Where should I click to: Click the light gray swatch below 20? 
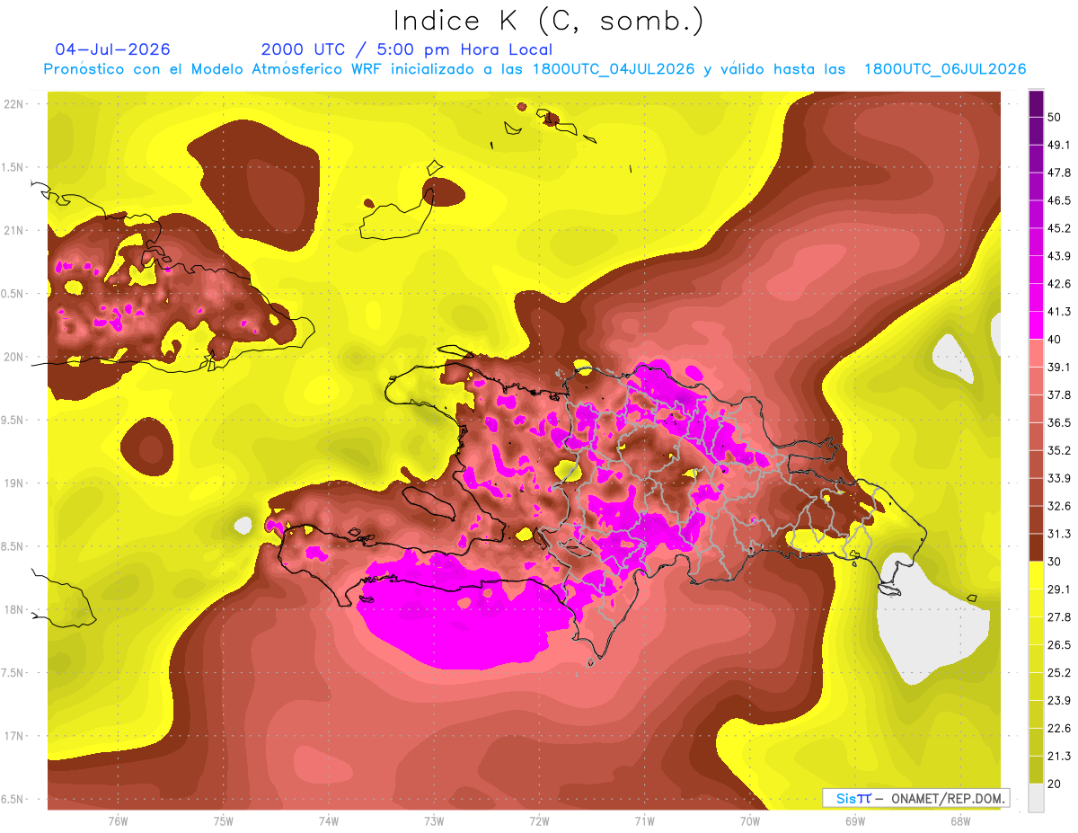(1036, 798)
